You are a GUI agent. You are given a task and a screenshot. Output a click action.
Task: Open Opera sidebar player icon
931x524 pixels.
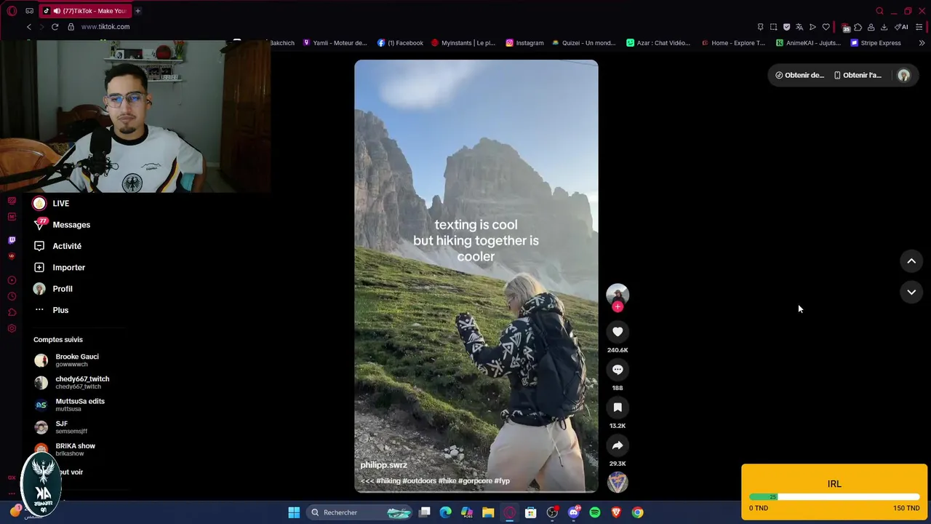[12, 280]
